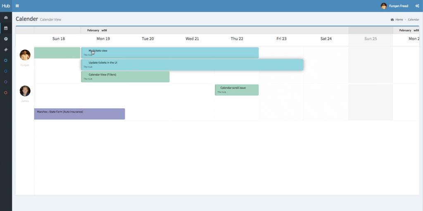423x211 pixels.
Task: Open the tickets icon in sidebar
Action: [x=6, y=50]
